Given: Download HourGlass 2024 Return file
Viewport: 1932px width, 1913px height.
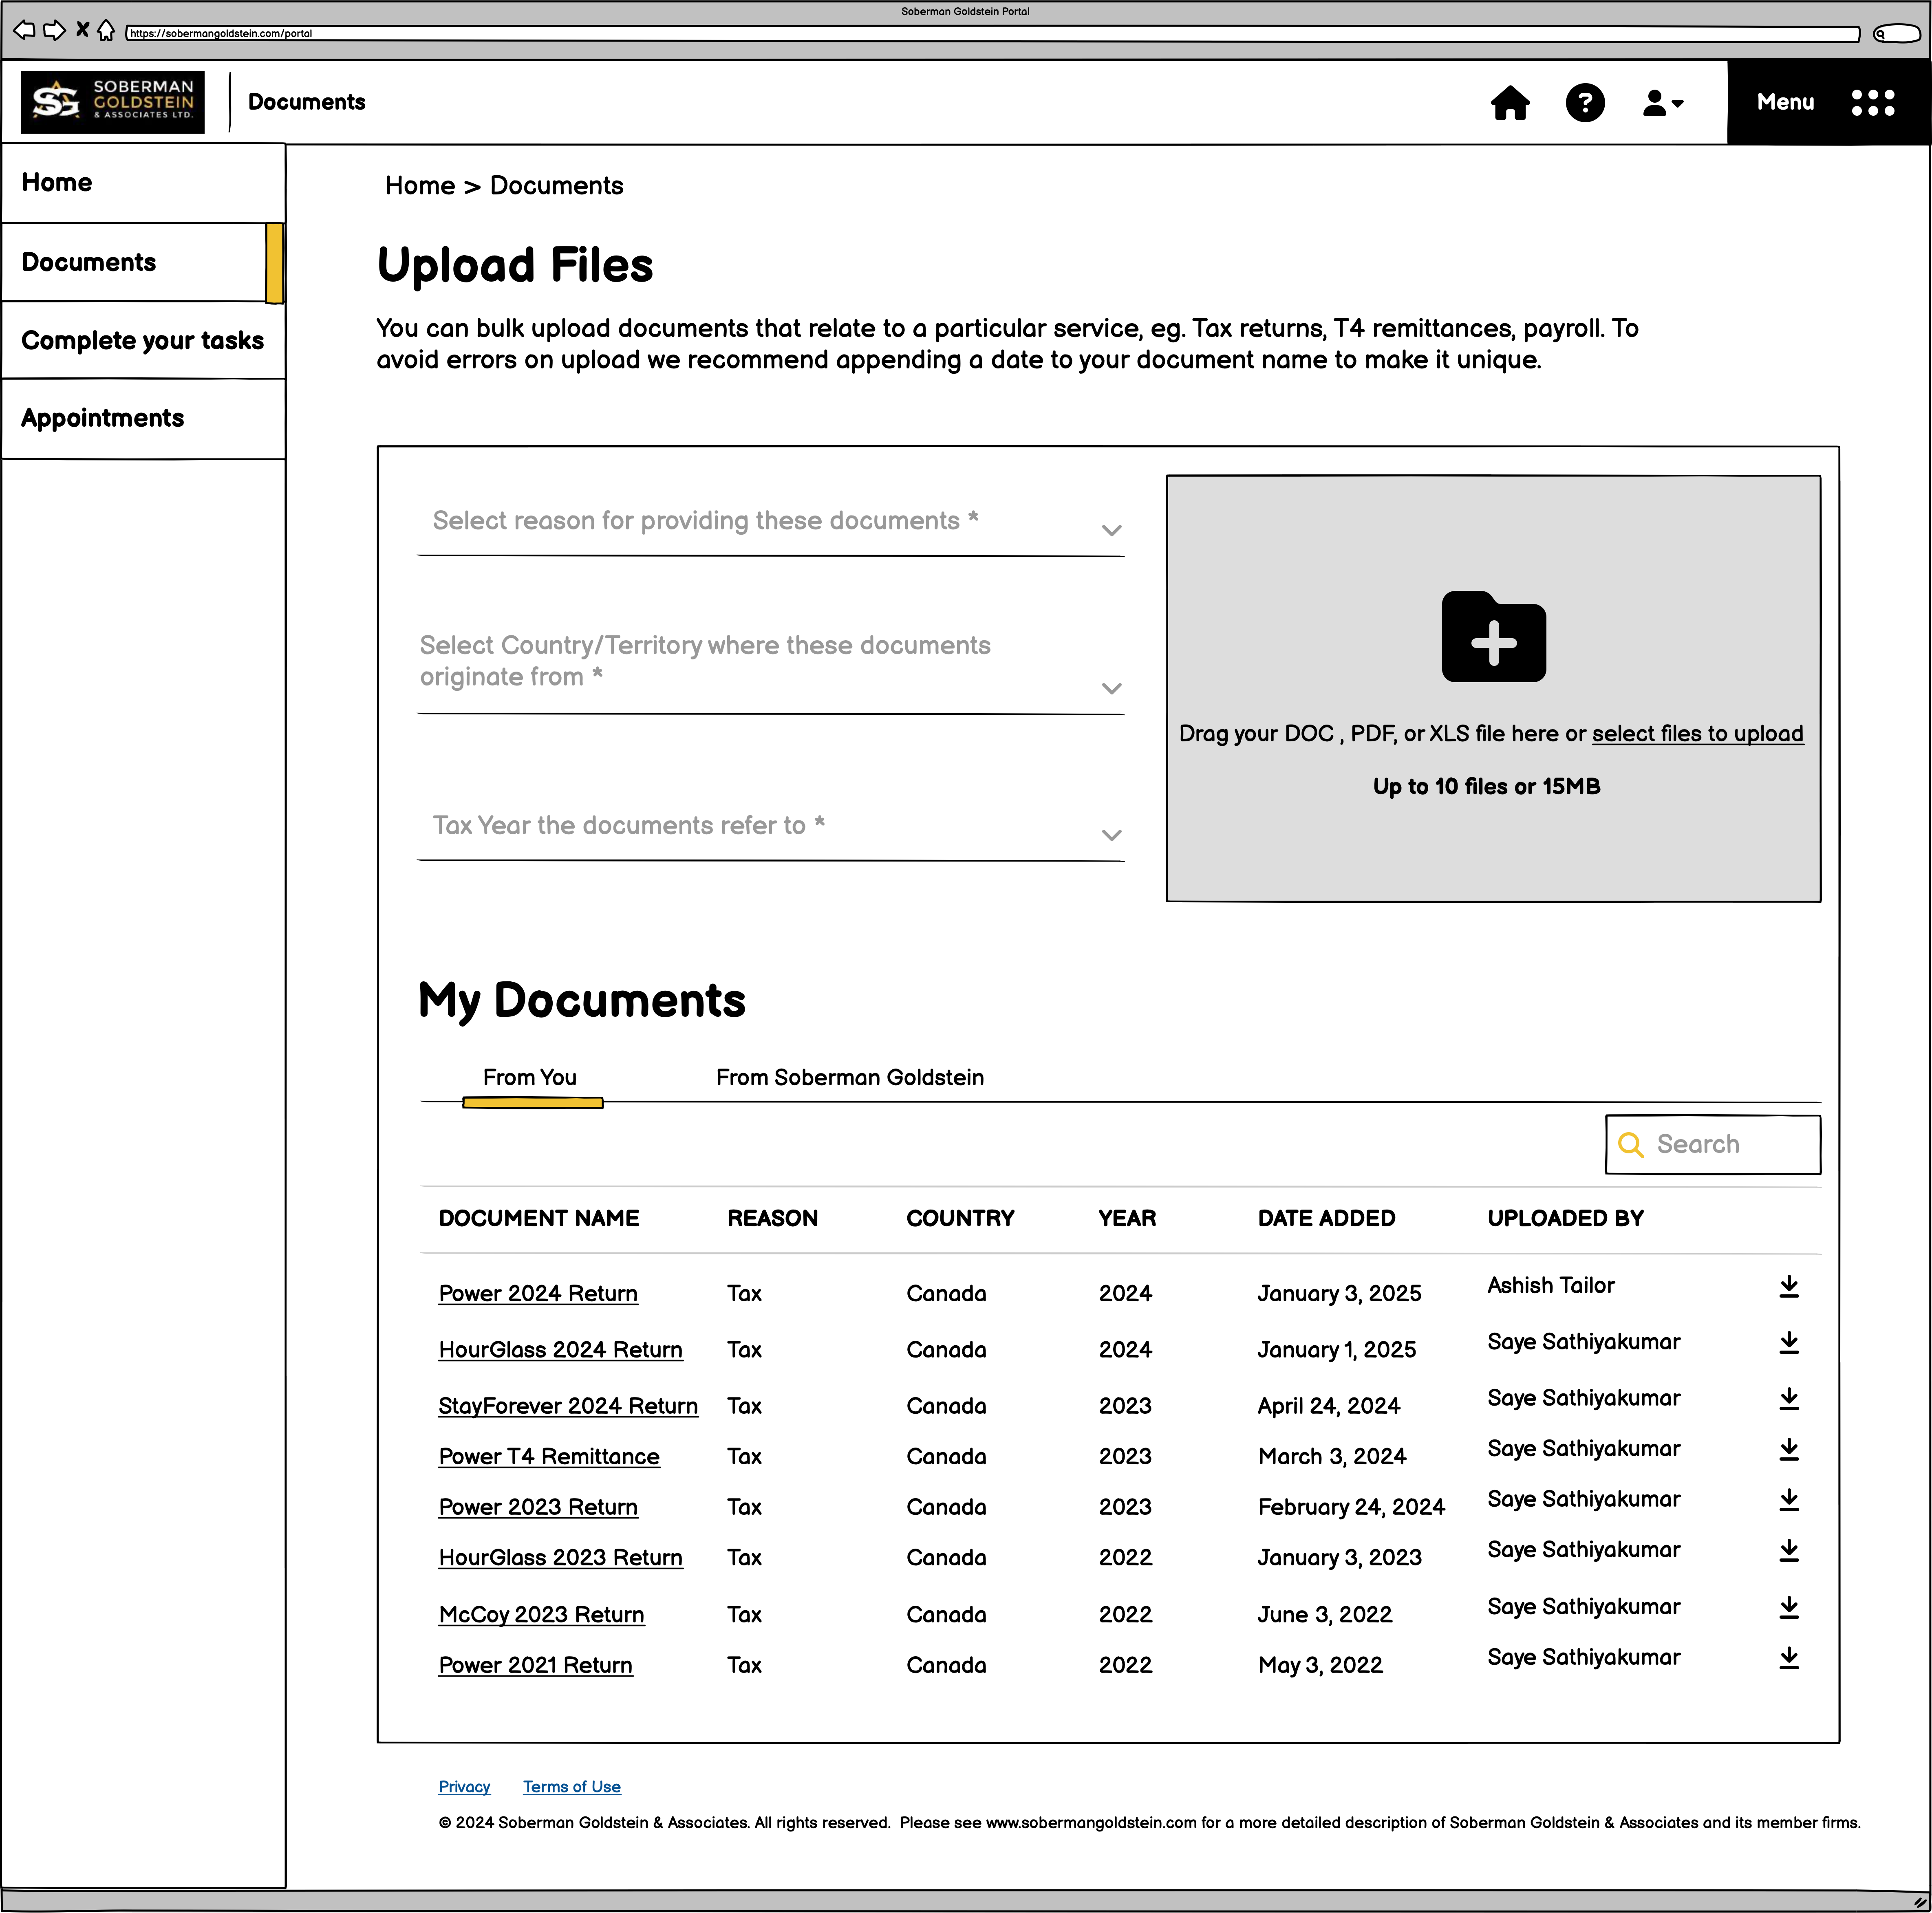Looking at the screenshot, I should [x=1789, y=1343].
